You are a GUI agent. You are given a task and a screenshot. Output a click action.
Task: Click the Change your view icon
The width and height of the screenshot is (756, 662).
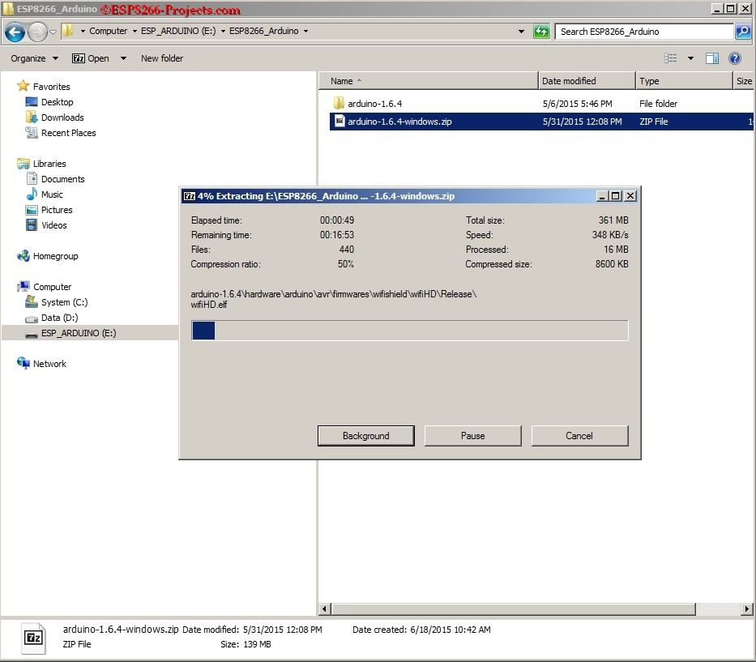coord(671,58)
